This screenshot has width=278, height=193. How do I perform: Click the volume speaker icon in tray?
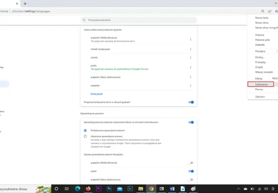click(x=266, y=189)
